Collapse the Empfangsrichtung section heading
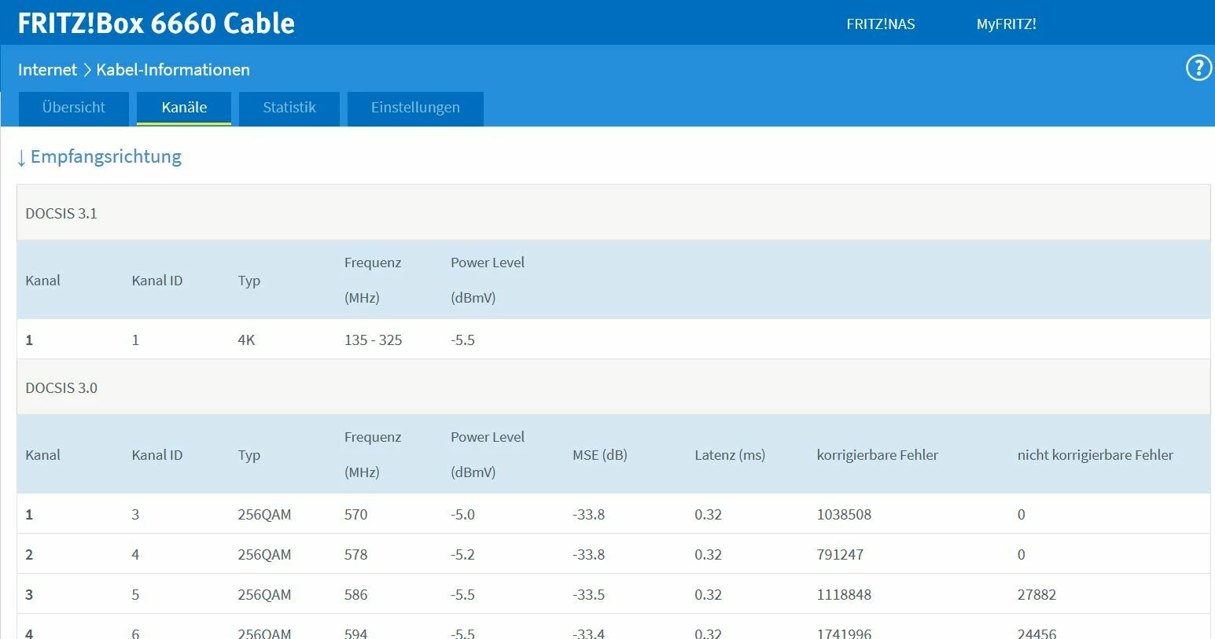The image size is (1215, 639). click(99, 156)
